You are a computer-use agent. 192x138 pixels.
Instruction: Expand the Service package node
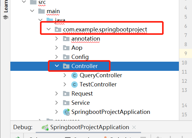56,103
